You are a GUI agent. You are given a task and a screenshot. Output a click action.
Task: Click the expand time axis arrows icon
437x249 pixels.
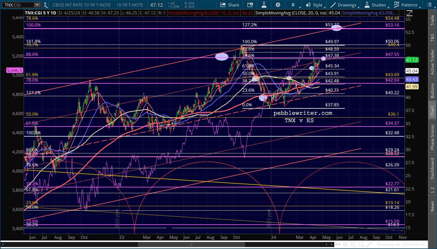[337, 244]
